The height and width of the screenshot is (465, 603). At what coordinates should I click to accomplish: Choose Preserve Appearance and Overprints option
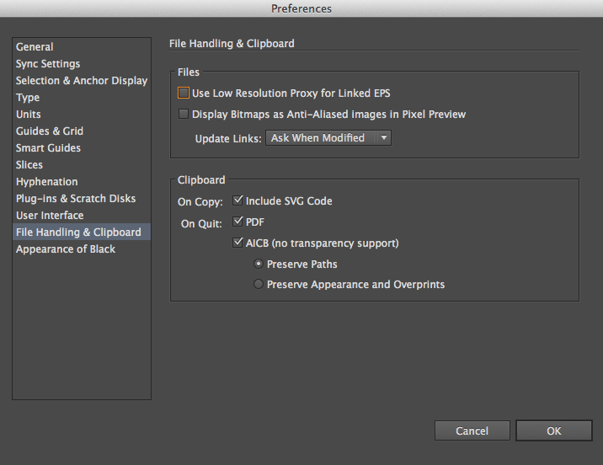point(259,285)
